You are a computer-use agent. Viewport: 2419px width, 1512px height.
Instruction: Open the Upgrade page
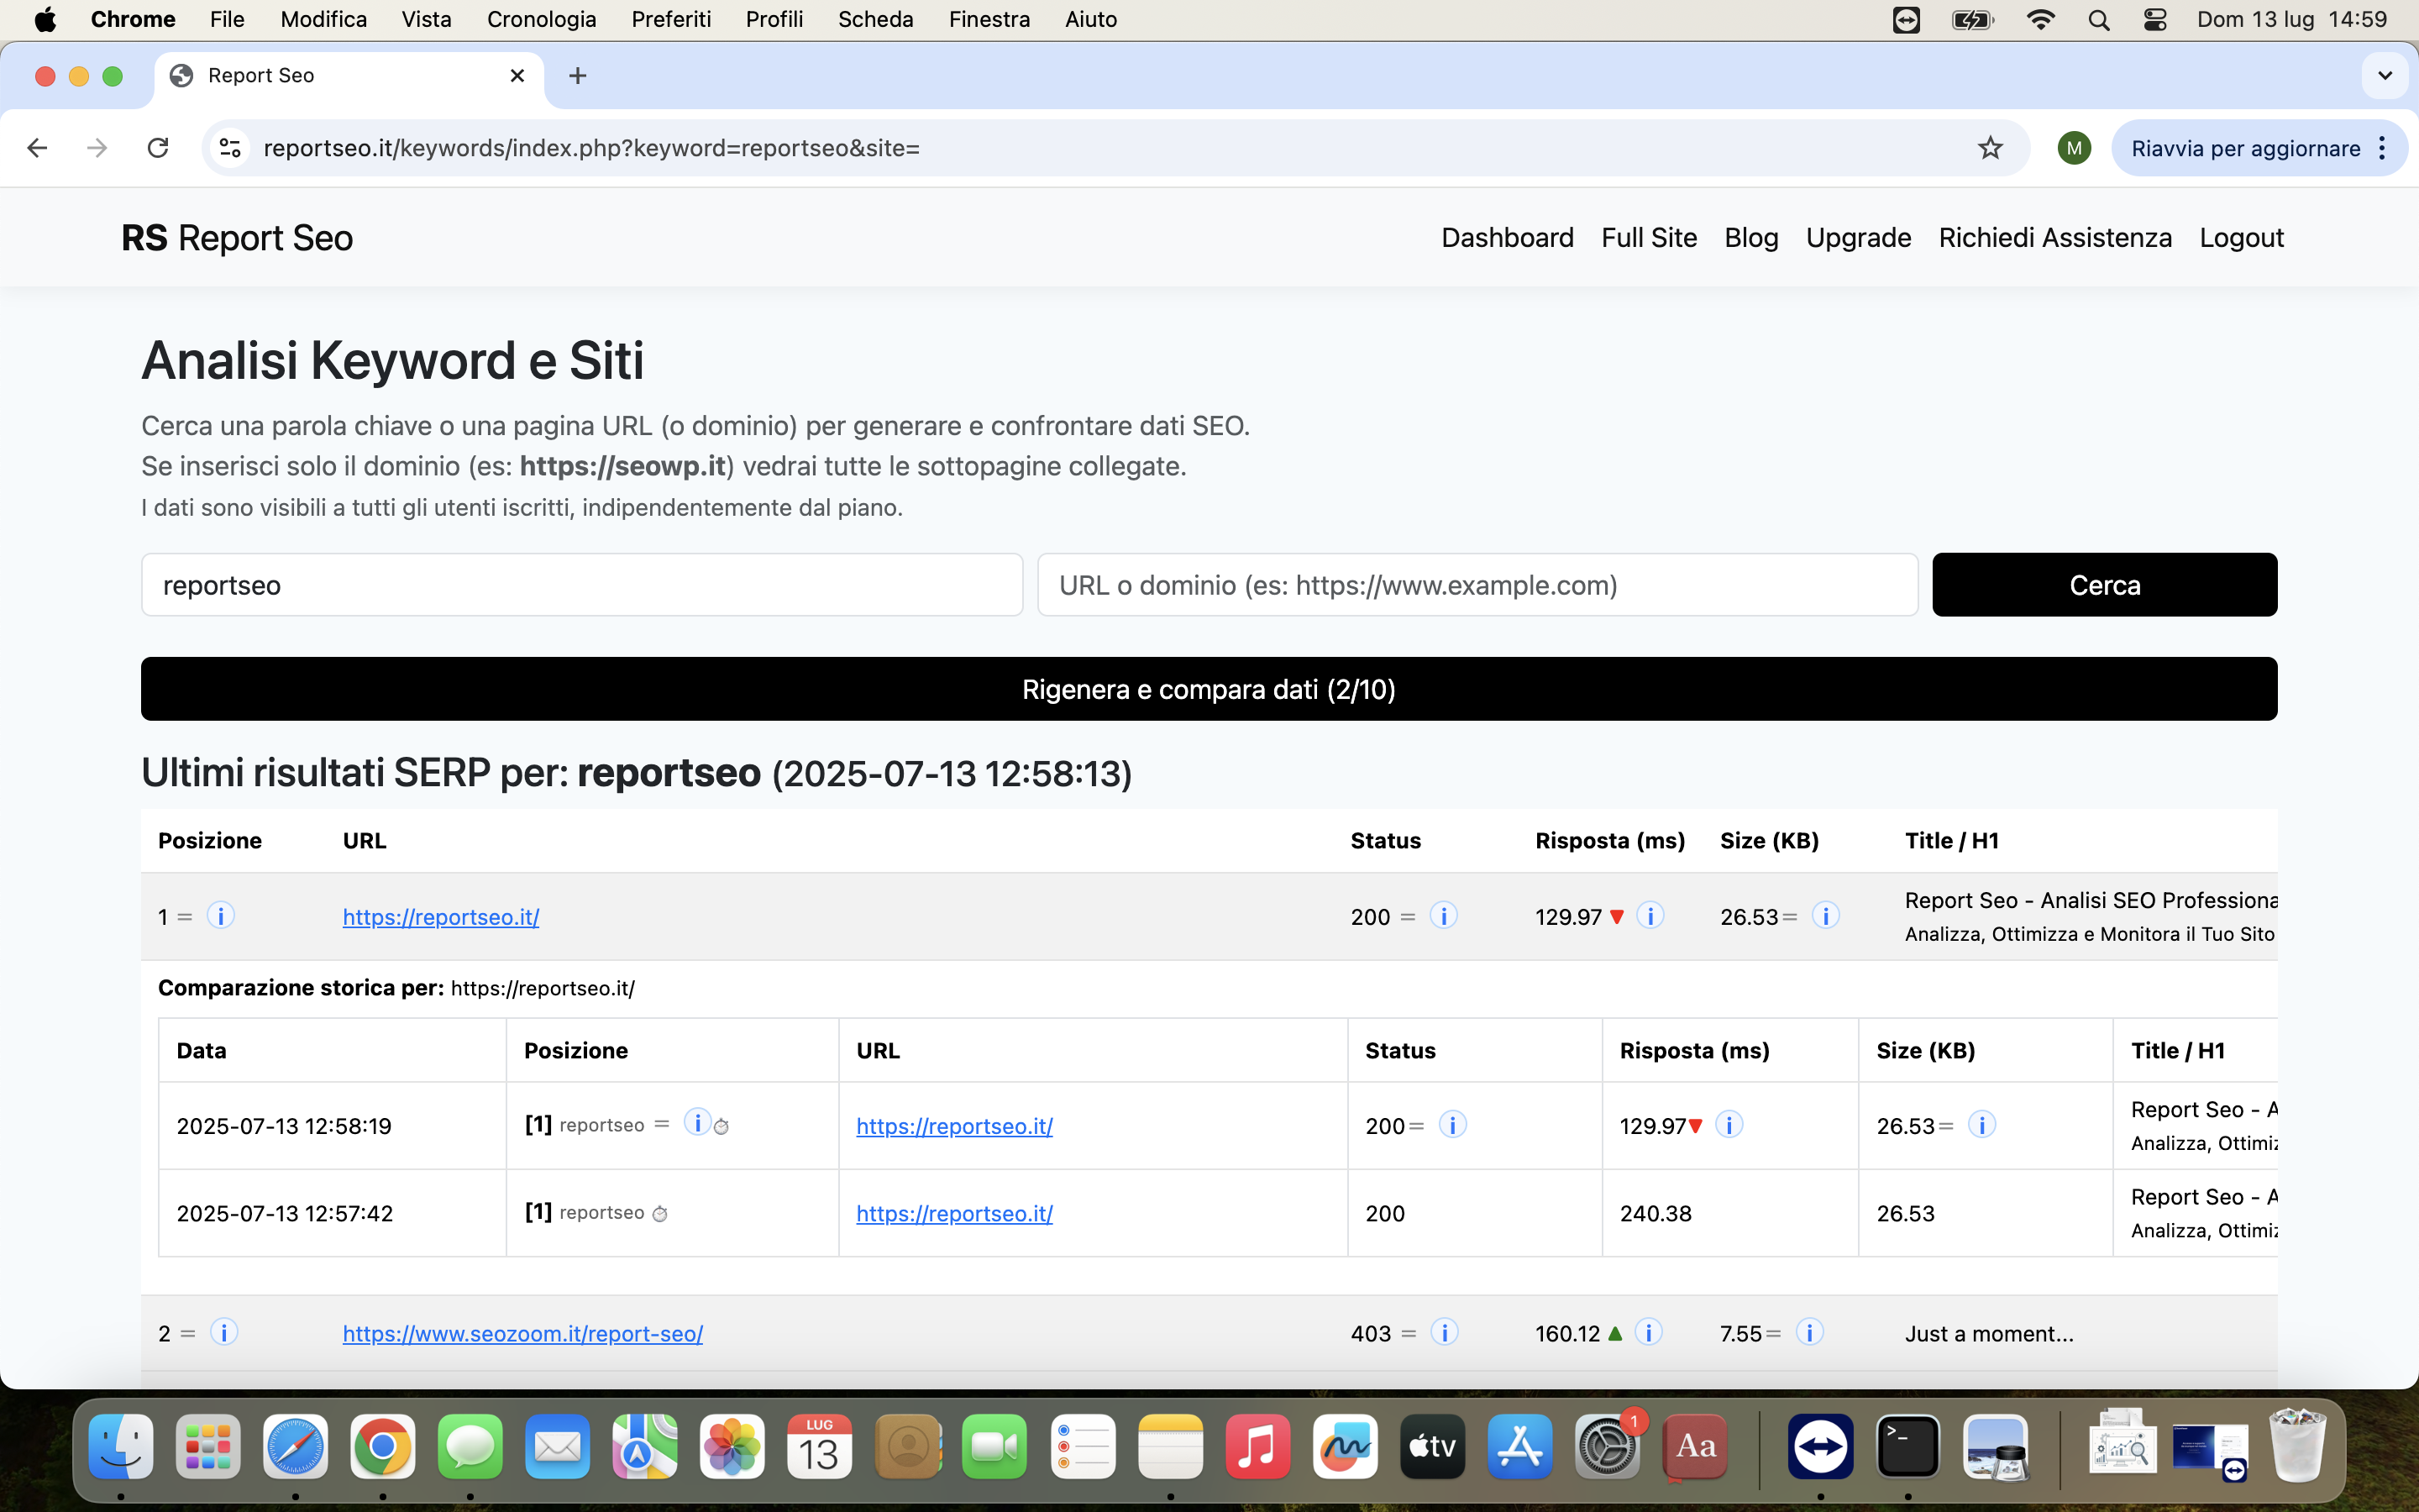pos(1858,238)
